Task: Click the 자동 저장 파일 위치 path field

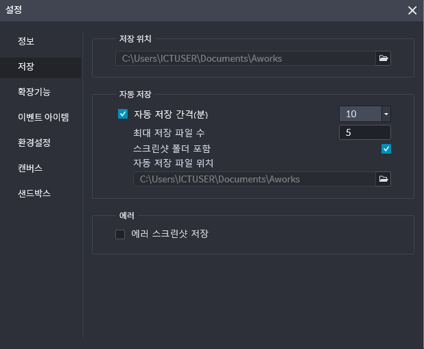Action: point(255,179)
